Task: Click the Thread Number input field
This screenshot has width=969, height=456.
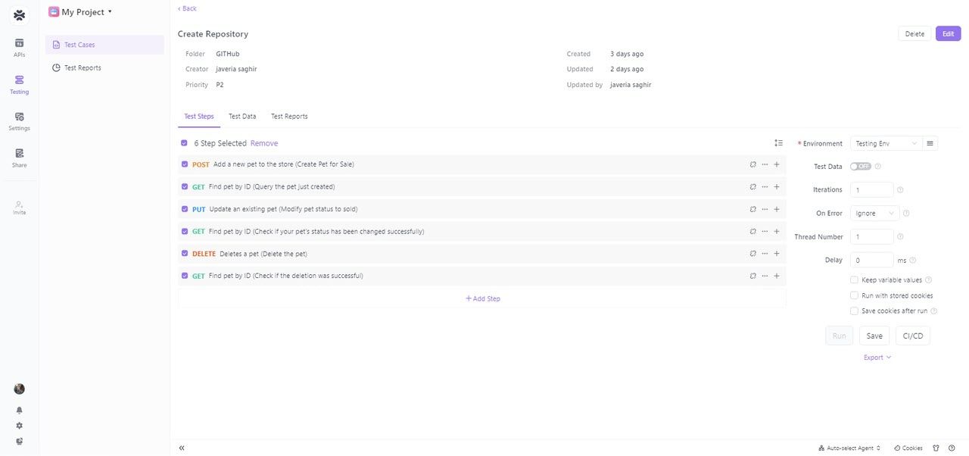Action: click(x=872, y=237)
